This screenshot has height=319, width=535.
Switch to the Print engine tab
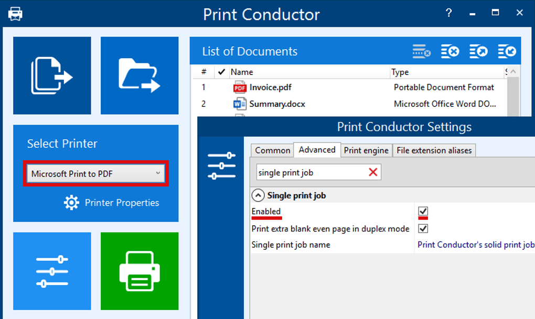(366, 150)
